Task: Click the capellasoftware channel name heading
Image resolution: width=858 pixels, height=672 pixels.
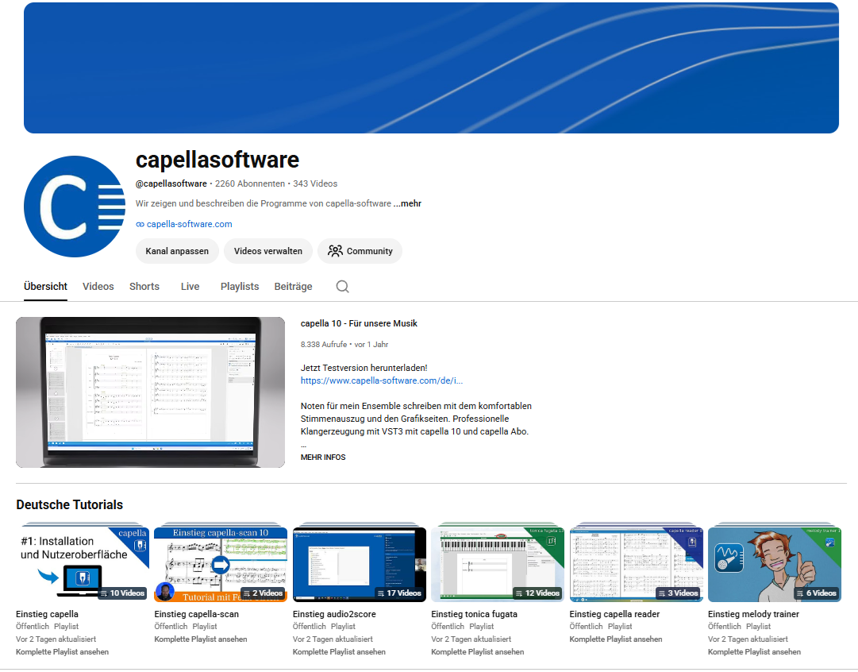Action: click(x=217, y=160)
